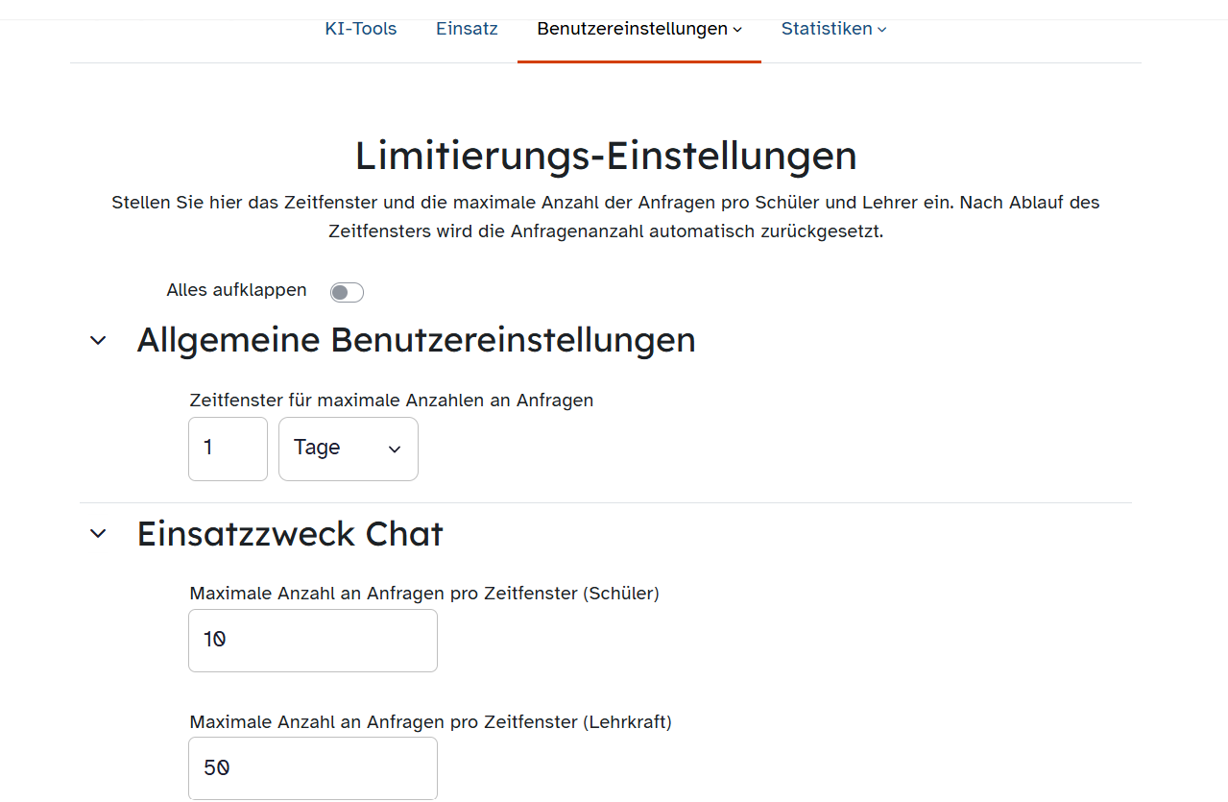
Task: Focus the Schüler request limit field
Action: pos(312,641)
